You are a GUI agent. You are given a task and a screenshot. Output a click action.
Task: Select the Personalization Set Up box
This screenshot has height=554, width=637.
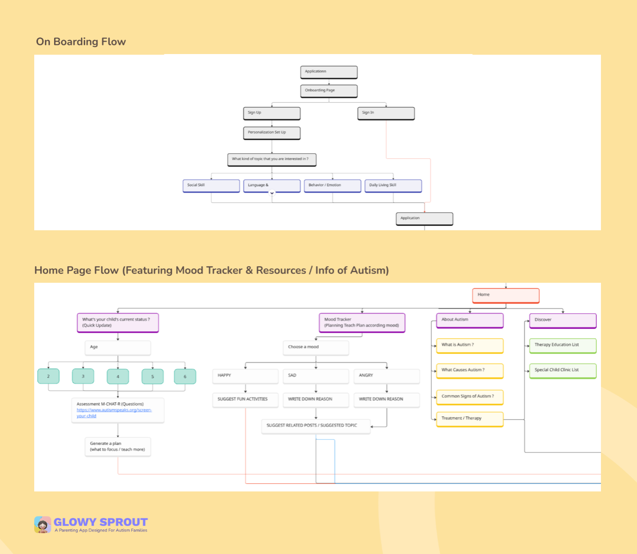[272, 133]
